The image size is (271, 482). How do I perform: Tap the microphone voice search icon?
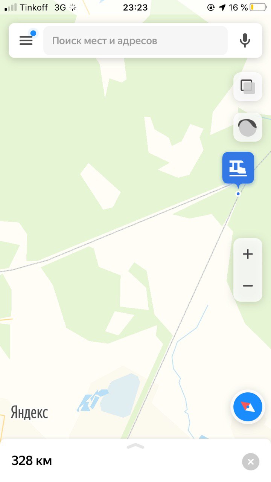click(245, 41)
